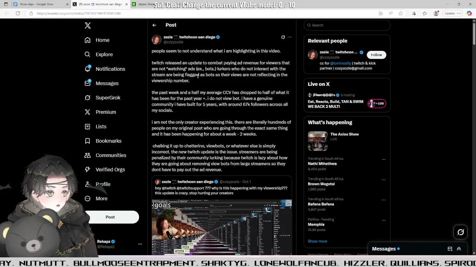Open the post's three-dot more menu
This screenshot has height=267, width=476.
(x=290, y=37)
